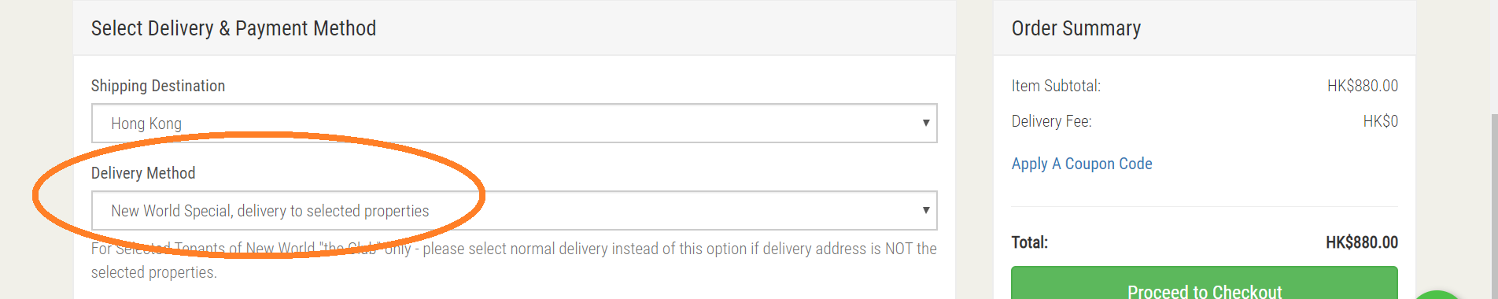This screenshot has height=299, width=1498.
Task: Click the Delivery Method label
Action: tap(143, 173)
